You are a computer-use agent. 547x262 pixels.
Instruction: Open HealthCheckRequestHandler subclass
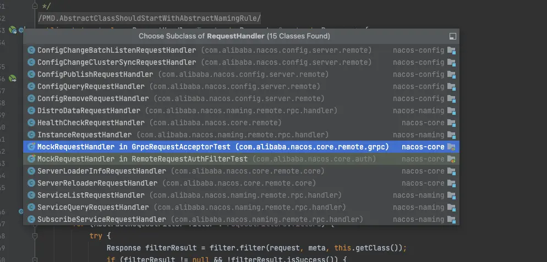click(x=241, y=122)
